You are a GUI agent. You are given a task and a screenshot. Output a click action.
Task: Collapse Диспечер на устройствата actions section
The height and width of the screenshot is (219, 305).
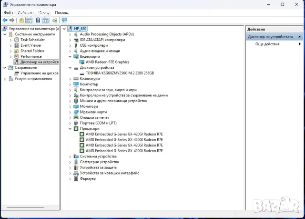pos(300,37)
